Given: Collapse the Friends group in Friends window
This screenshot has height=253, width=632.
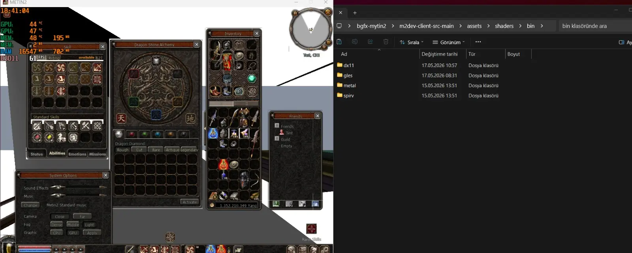Looking at the screenshot, I should point(277,126).
